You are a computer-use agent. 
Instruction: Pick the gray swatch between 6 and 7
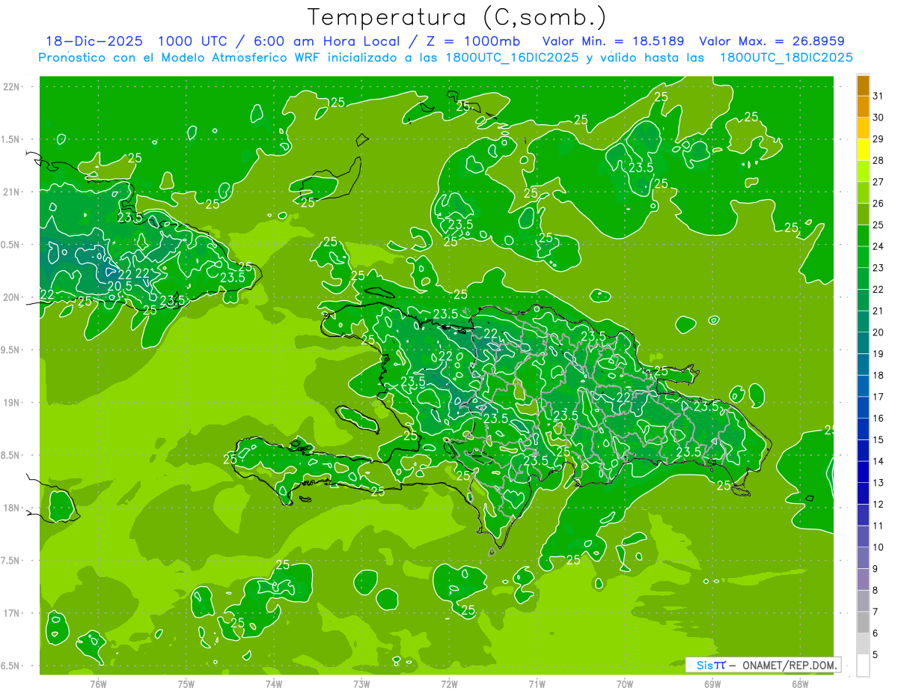click(863, 622)
